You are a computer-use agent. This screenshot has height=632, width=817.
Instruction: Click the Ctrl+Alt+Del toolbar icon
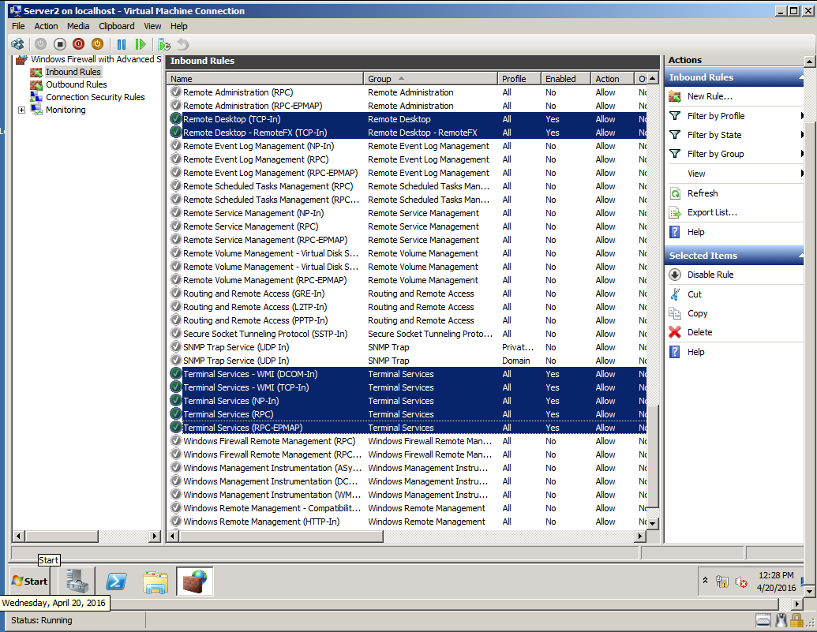coord(17,44)
